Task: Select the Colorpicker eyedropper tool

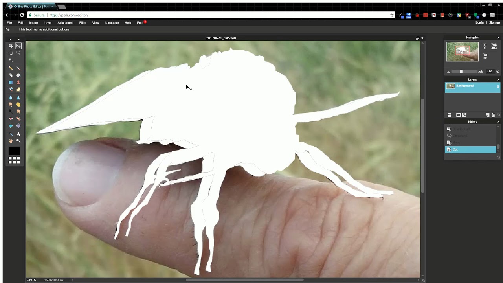Action: point(11,134)
